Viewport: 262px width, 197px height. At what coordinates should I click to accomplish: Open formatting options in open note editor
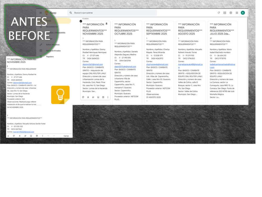tap(8, 136)
